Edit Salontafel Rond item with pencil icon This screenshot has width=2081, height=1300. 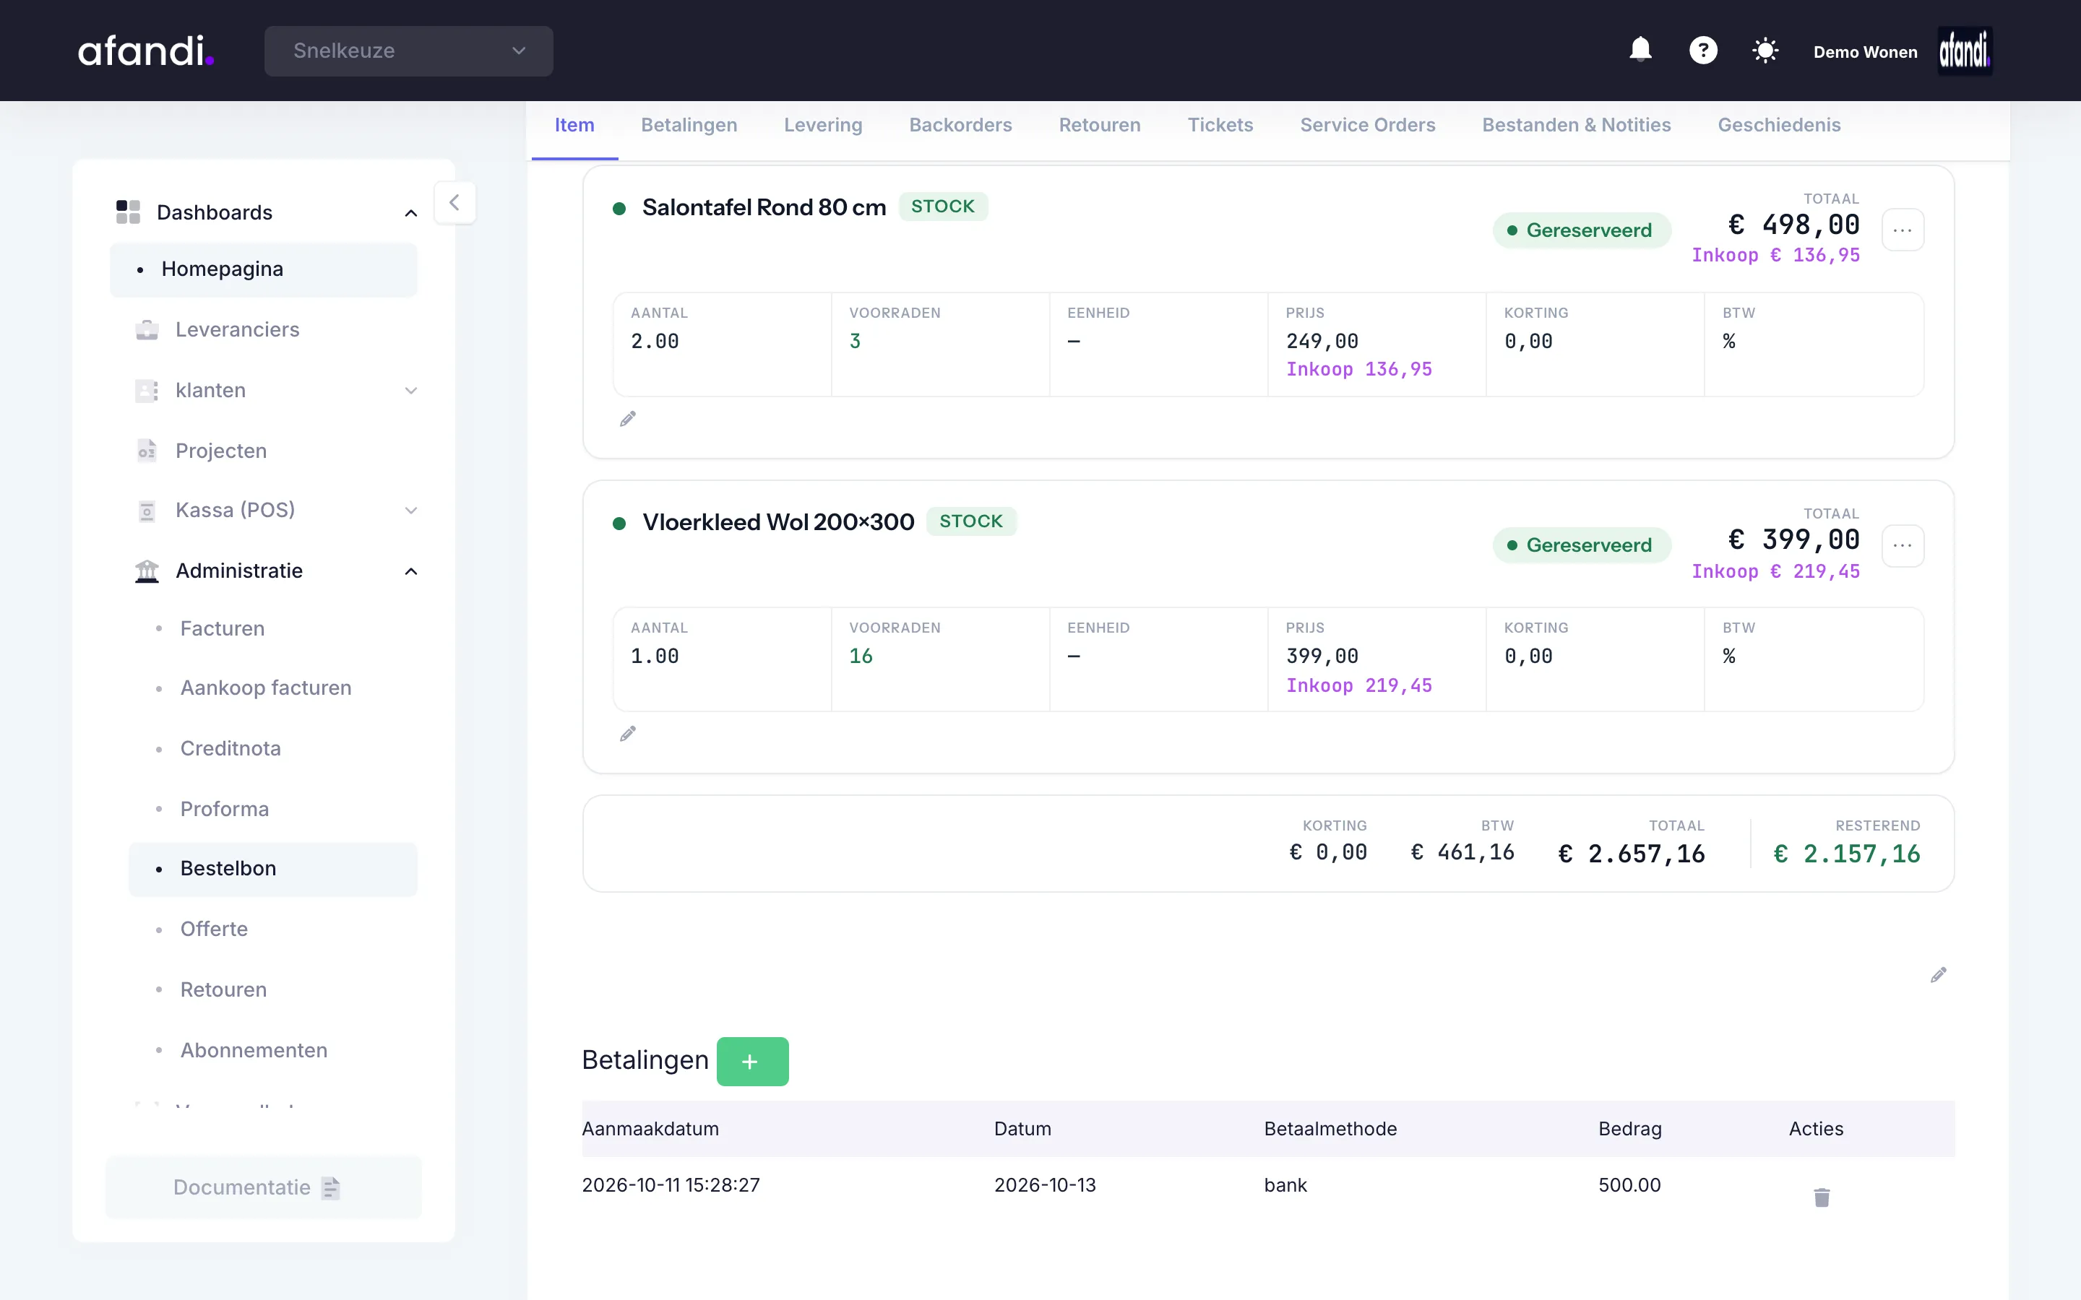(628, 419)
